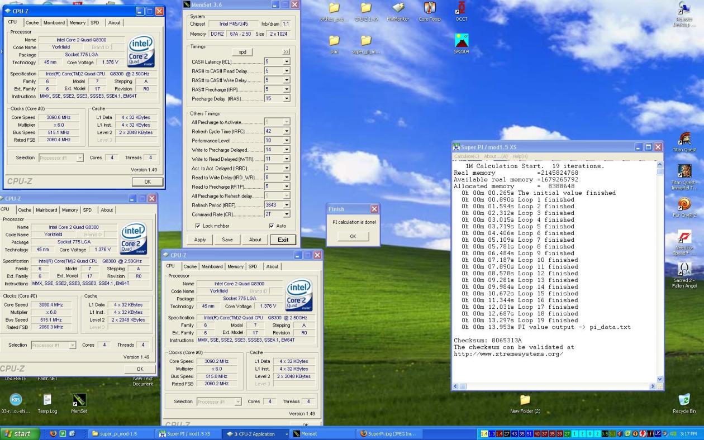Click the Windows start button

(x=20, y=434)
